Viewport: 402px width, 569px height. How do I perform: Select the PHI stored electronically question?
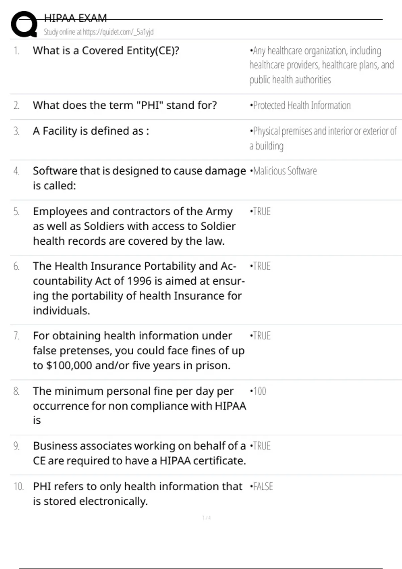tap(137, 494)
